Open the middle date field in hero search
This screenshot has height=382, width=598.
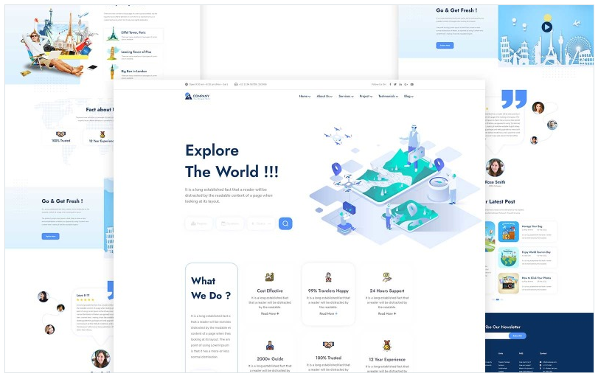click(x=229, y=223)
